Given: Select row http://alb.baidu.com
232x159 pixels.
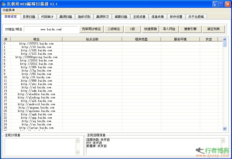Looking at the screenshot, I should click(113, 101).
